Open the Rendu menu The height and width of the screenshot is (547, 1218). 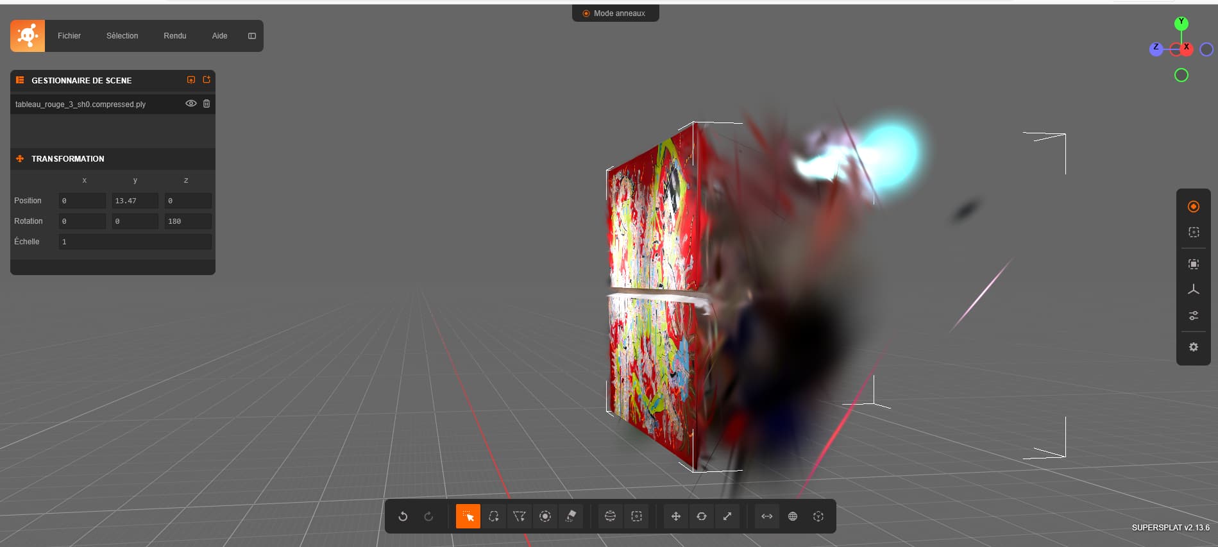pyautogui.click(x=174, y=36)
